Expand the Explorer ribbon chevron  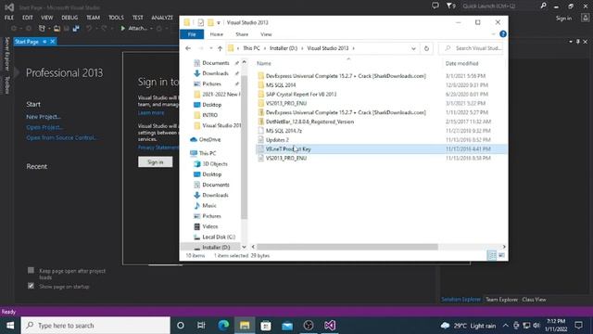tap(493, 34)
